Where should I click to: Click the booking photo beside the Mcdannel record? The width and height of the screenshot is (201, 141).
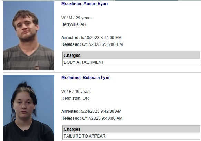click(x=29, y=108)
